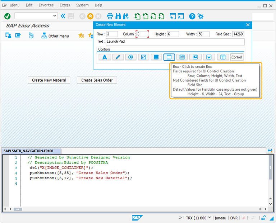Image resolution: width=276 pixels, height=223 pixels.
Task: Close the Create New Element dialog
Action: 248,25
